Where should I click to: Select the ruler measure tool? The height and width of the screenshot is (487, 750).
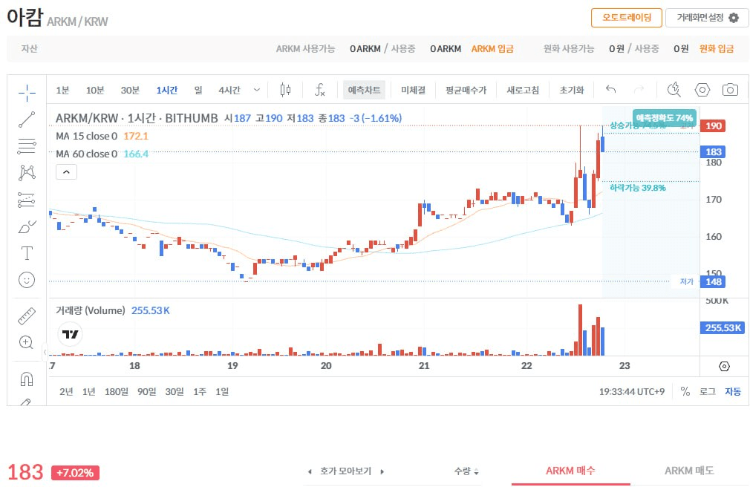[x=27, y=316]
